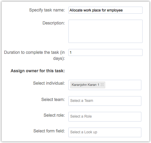Open the Select a Role dropdown
The height and width of the screenshot is (143, 151).
coord(105,117)
